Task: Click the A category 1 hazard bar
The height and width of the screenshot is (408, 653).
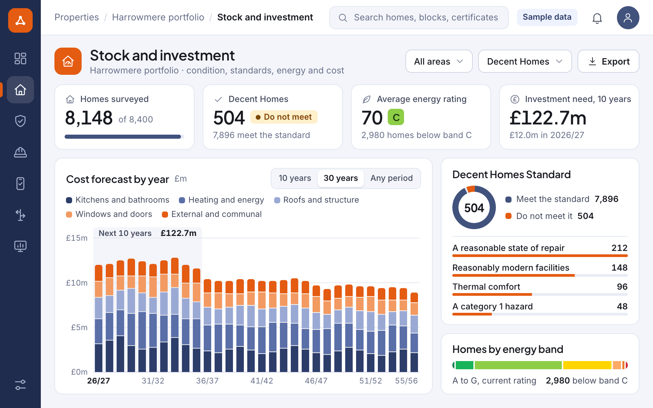Action: click(540, 314)
